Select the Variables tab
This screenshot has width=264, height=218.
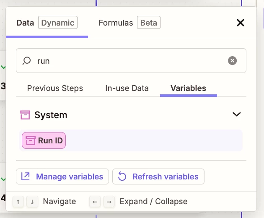pyautogui.click(x=188, y=88)
